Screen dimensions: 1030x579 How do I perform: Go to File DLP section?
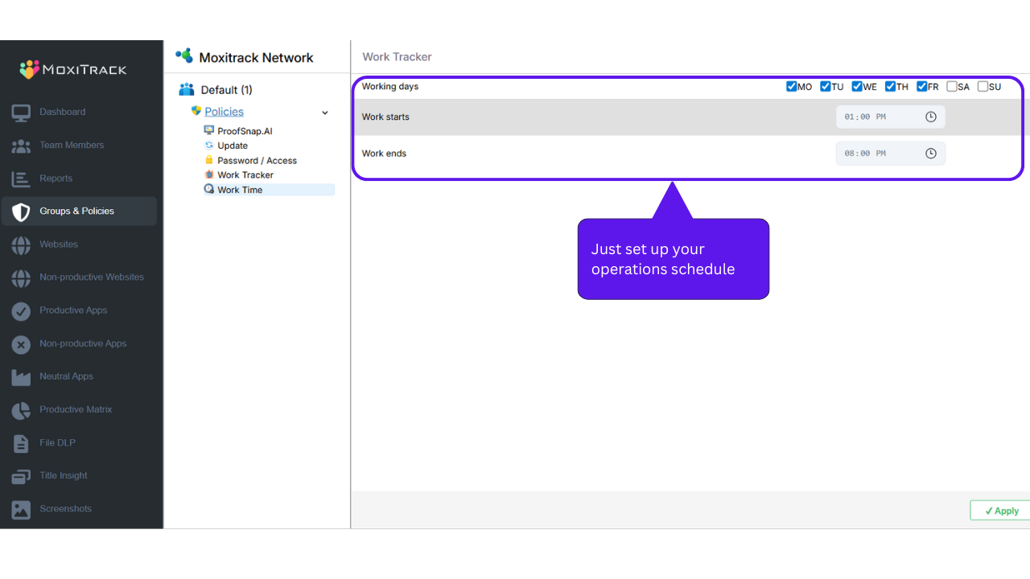pyautogui.click(x=57, y=443)
